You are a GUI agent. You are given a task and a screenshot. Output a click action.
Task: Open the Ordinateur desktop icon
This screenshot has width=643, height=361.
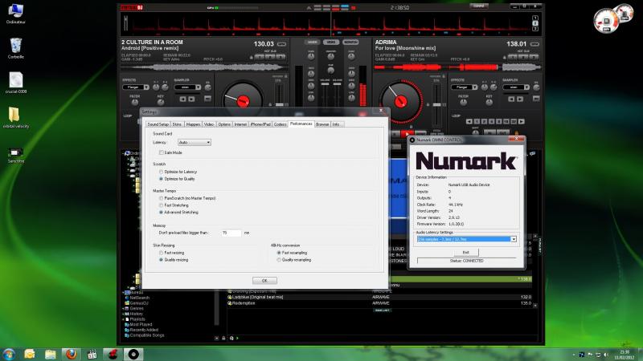pyautogui.click(x=16, y=12)
